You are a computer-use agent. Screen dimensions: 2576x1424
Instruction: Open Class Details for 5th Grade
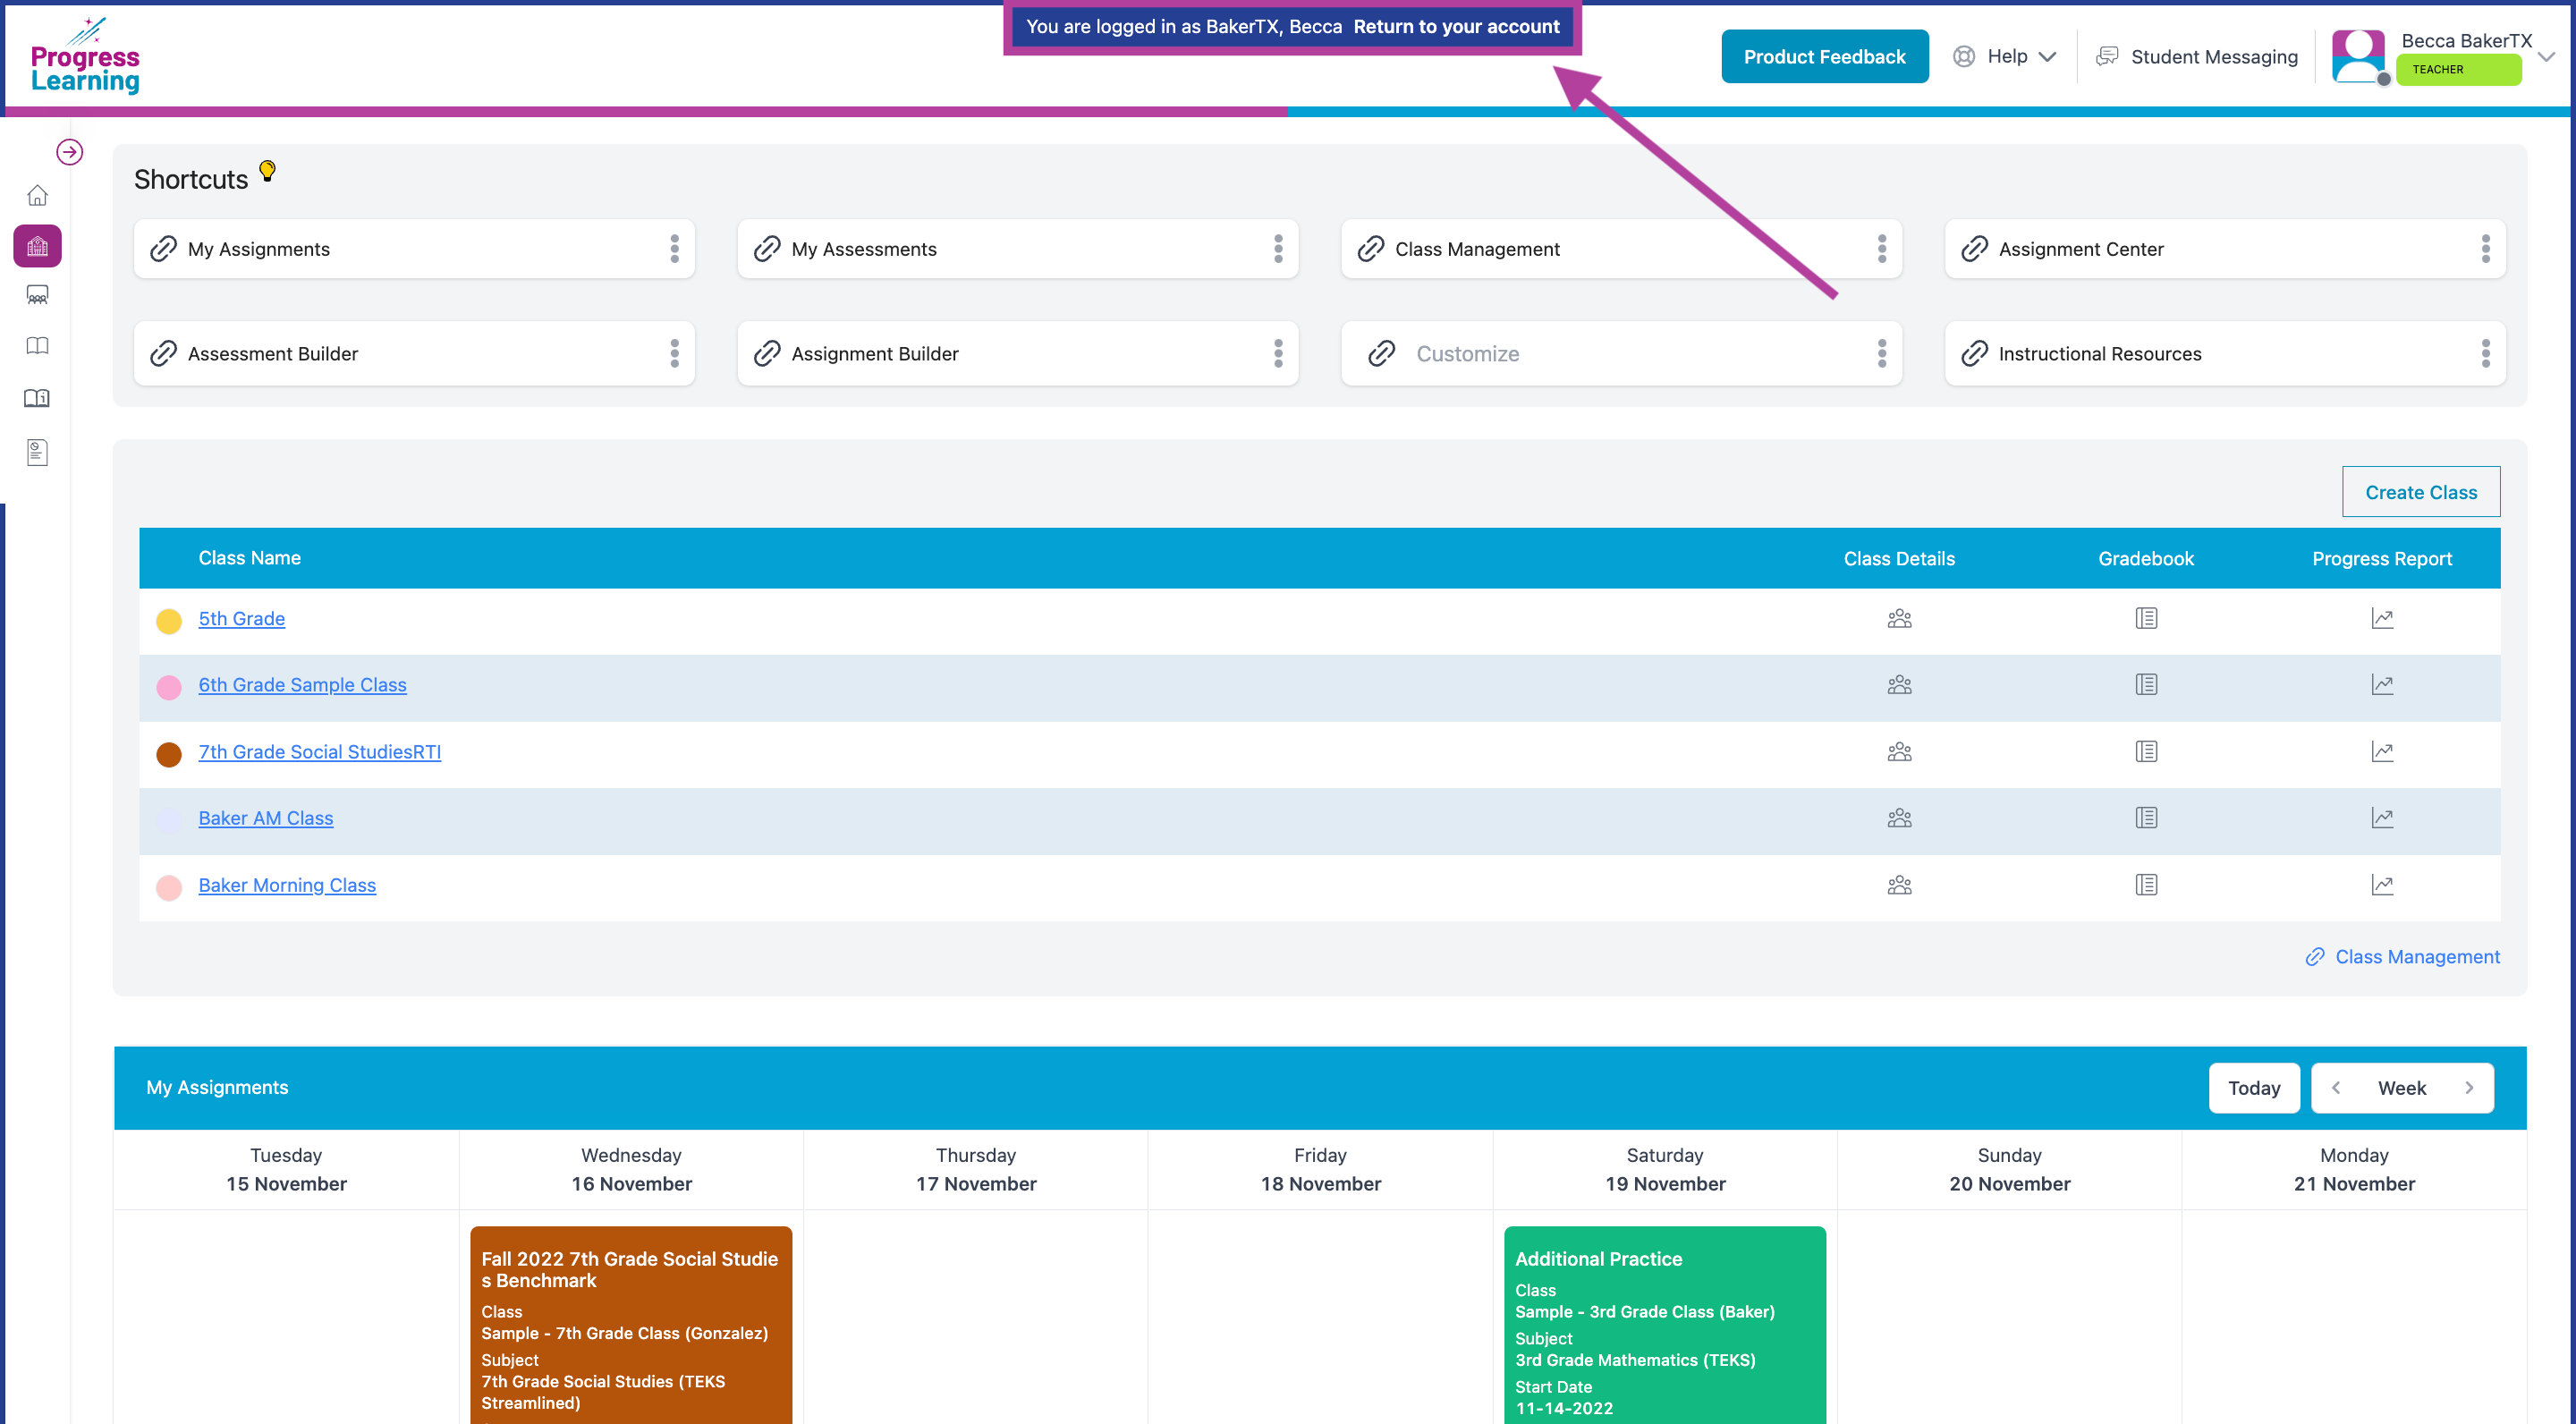[x=1899, y=619]
